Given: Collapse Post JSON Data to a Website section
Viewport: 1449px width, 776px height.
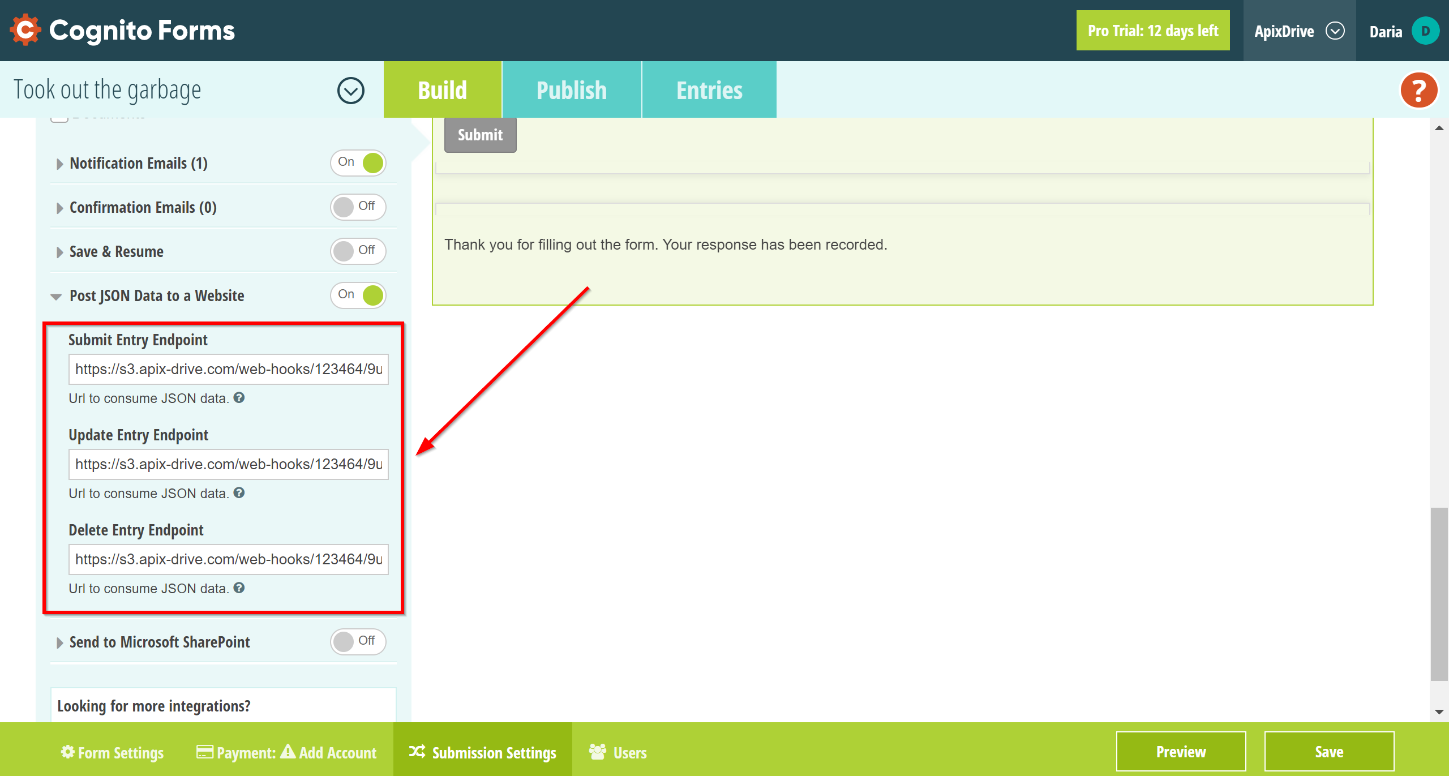Looking at the screenshot, I should tap(56, 297).
